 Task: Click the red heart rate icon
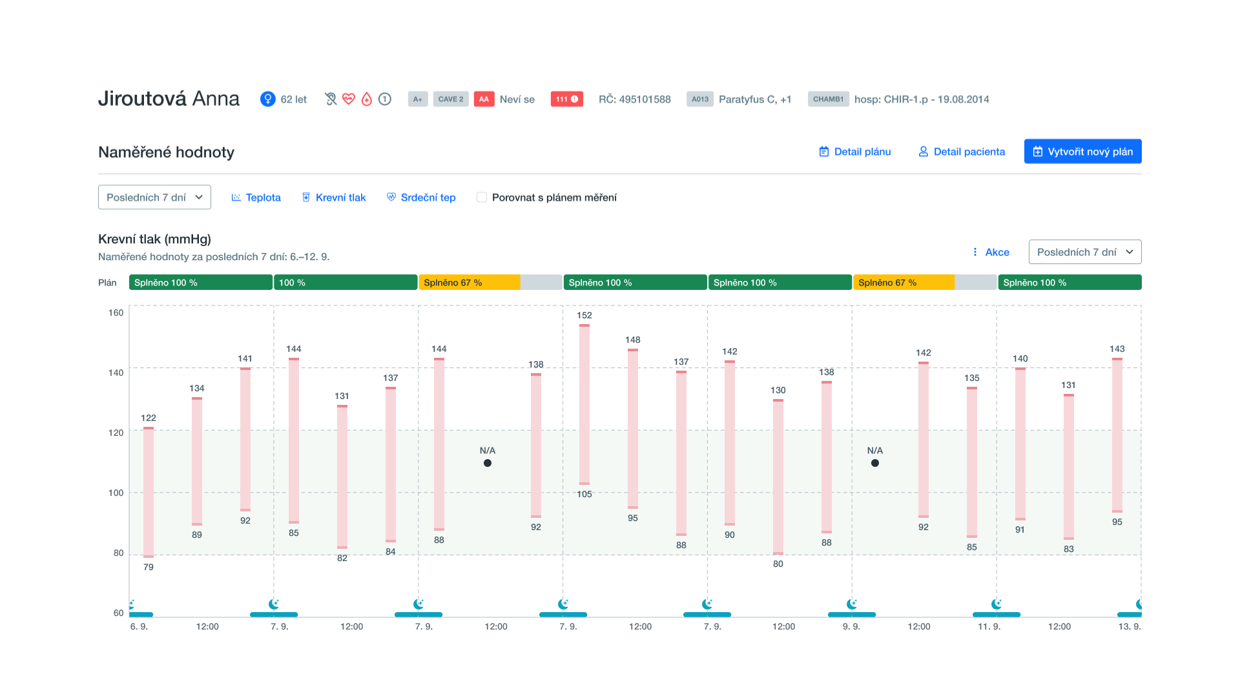[x=349, y=99]
